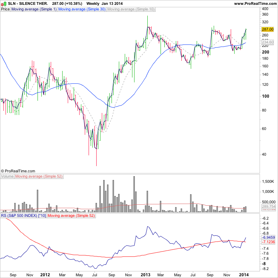Open Moving average (Simple 10) label
Image resolution: width=278 pixels, height=278 pixels.
pyautogui.click(x=131, y=9)
